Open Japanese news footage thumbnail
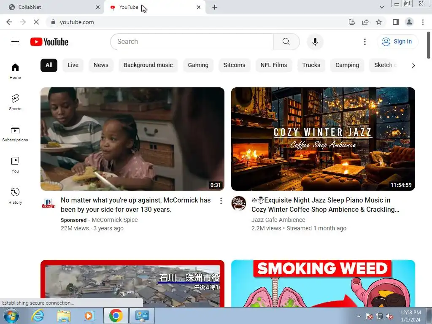Viewport: 432px width, 324px height. (132, 283)
